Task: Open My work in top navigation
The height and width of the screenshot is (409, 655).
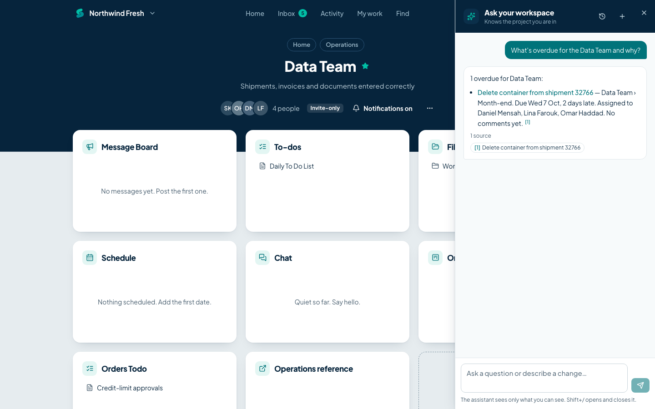Action: click(370, 14)
